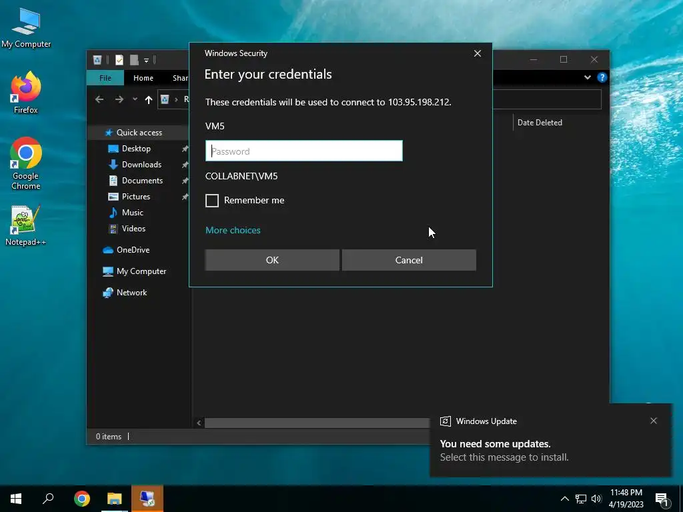Open taskbar search
683x512 pixels.
[48, 499]
